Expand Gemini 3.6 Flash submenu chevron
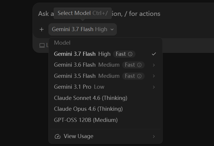The height and width of the screenshot is (146, 214). pos(154,65)
